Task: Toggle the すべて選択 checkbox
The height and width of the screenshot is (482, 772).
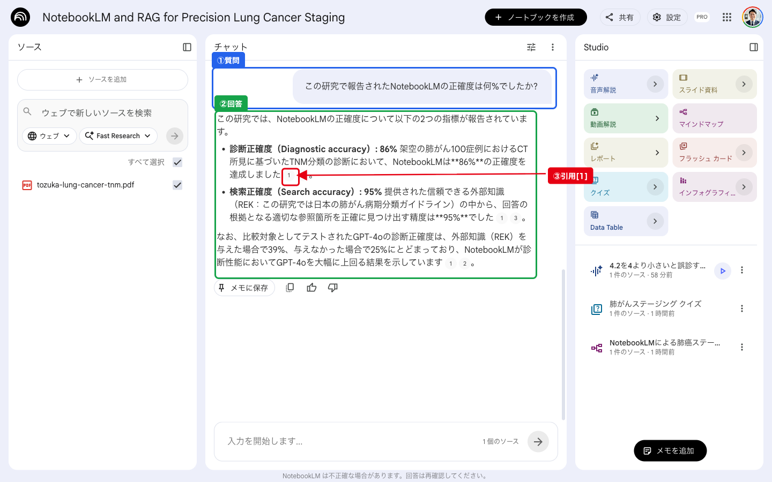Action: pyautogui.click(x=177, y=162)
